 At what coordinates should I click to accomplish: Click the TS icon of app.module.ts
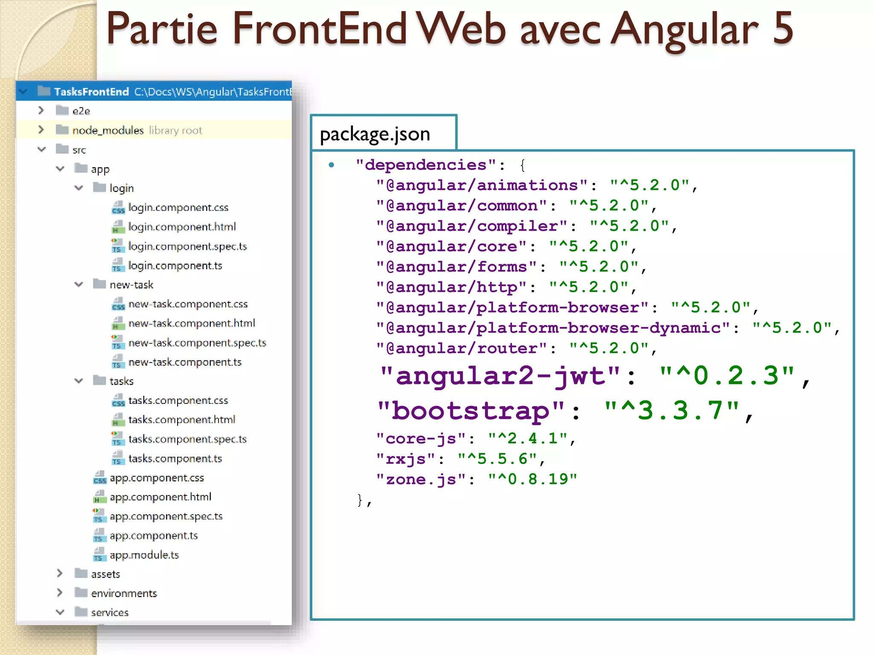[99, 555]
